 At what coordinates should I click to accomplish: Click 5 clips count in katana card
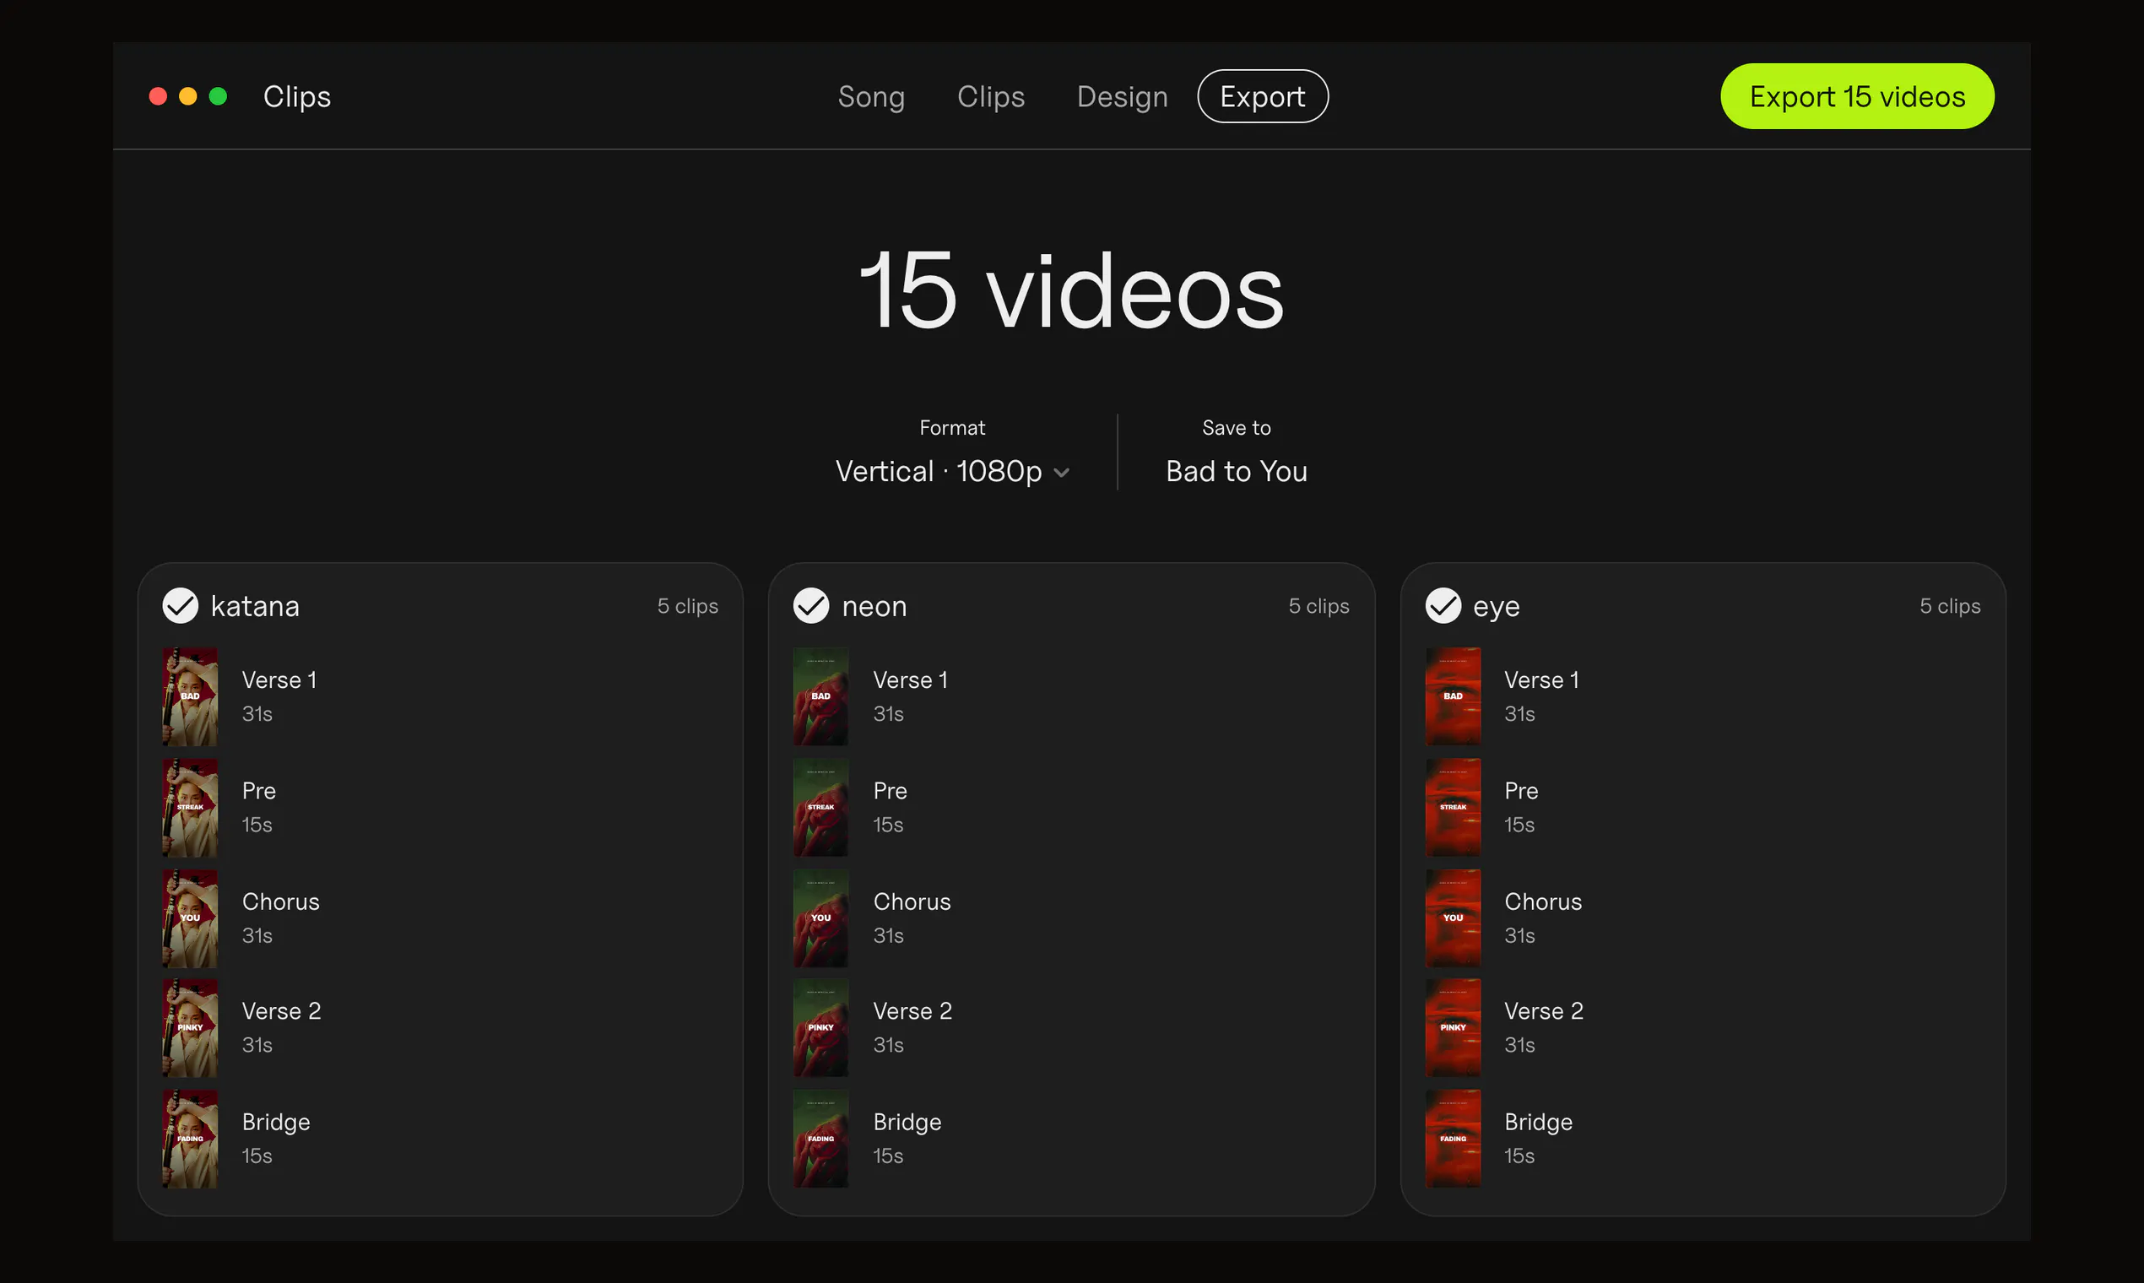(x=687, y=606)
